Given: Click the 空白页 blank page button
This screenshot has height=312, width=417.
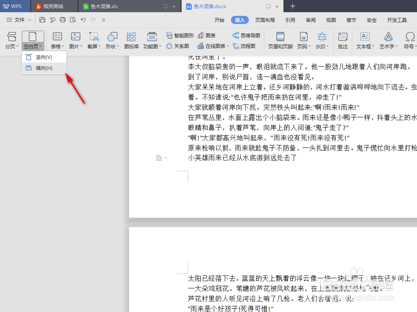Looking at the screenshot, I should (x=33, y=37).
